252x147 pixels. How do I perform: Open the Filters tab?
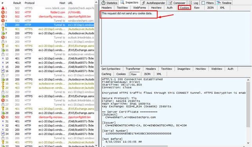coord(208,3)
